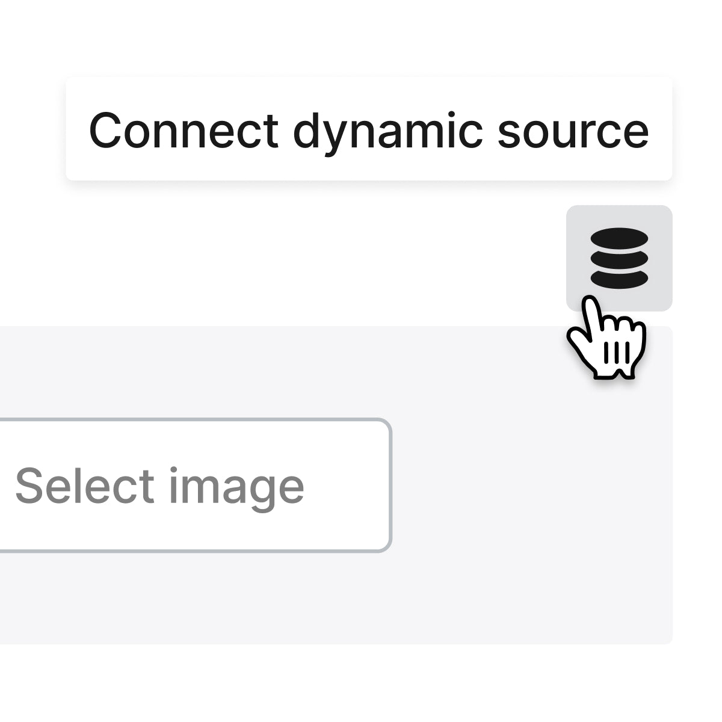Click the word 'dynamic' in tooltip
The image size is (722, 722).
(x=387, y=131)
